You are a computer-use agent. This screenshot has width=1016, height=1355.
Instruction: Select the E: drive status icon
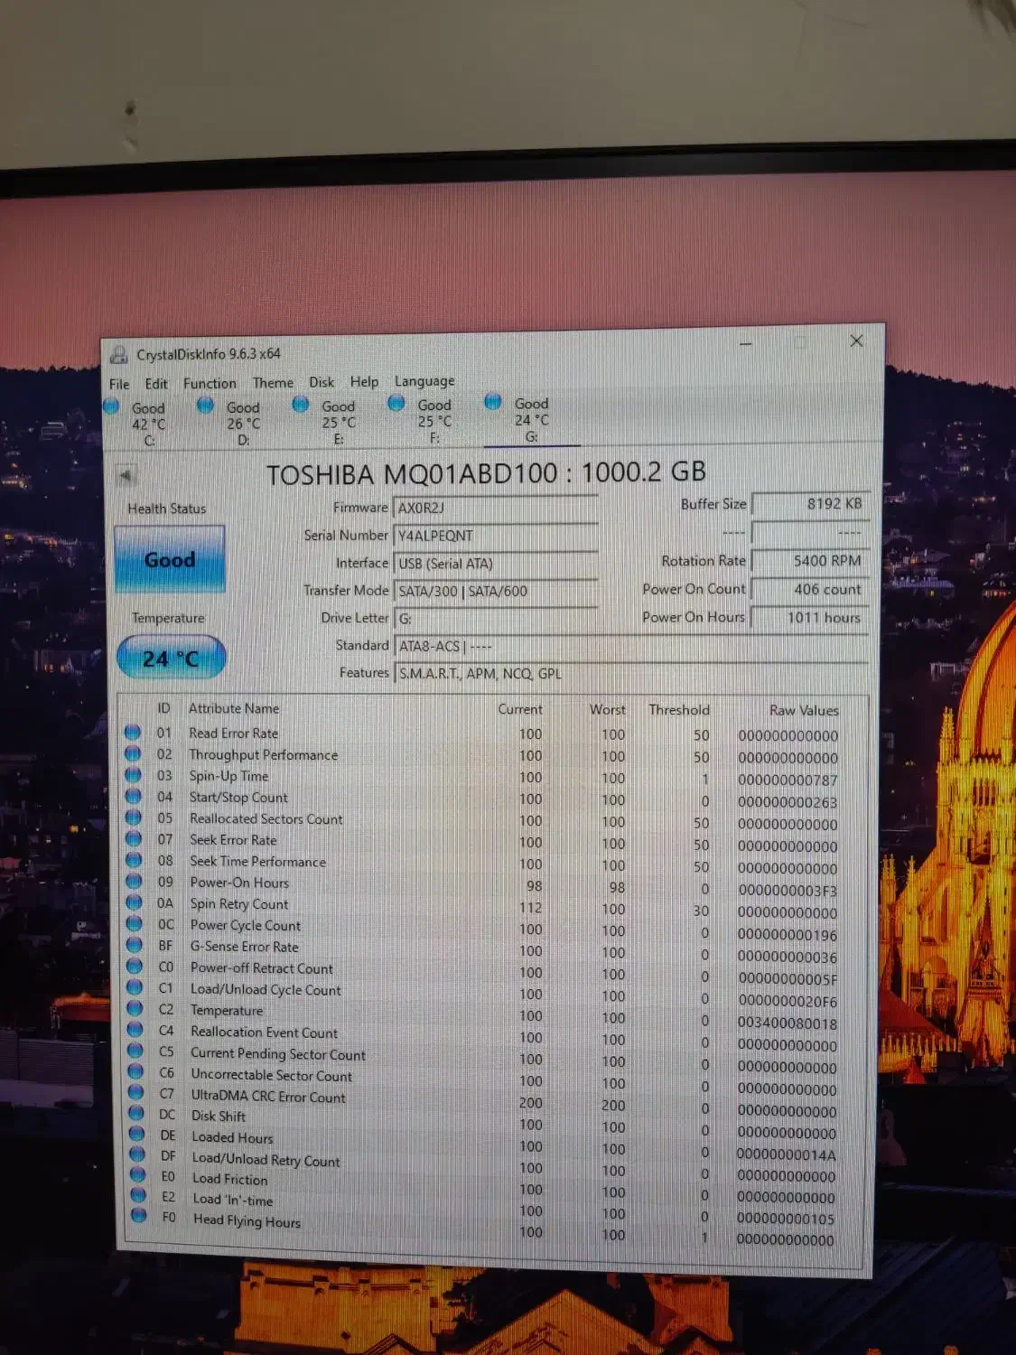pos(301,405)
